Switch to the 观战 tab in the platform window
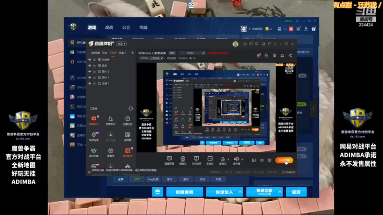Viewport: 383px width, 215px height. pos(109,28)
